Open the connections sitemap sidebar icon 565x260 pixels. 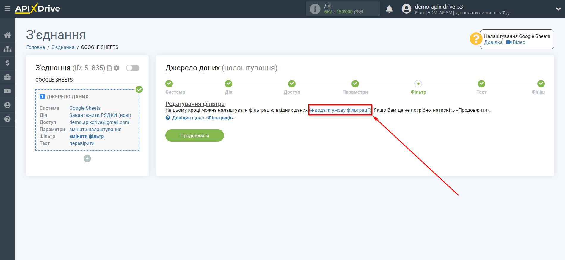pos(7,49)
